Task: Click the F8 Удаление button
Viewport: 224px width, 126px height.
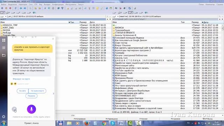Action: point(175,119)
